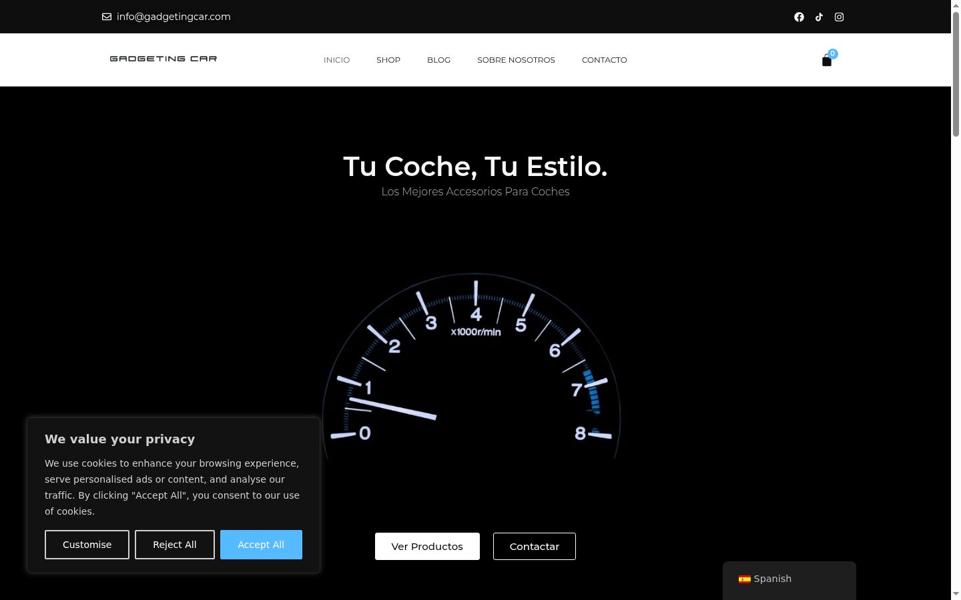This screenshot has width=961, height=600.
Task: Click the Gadgeting Car logo
Action: coord(164,59)
